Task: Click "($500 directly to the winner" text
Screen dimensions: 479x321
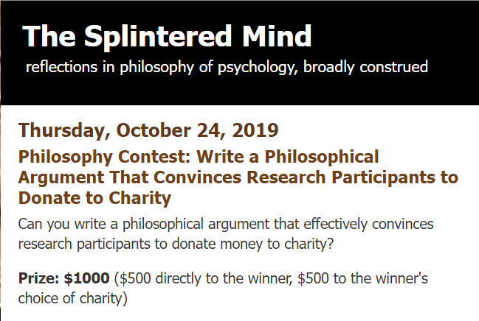Action: [197, 280]
